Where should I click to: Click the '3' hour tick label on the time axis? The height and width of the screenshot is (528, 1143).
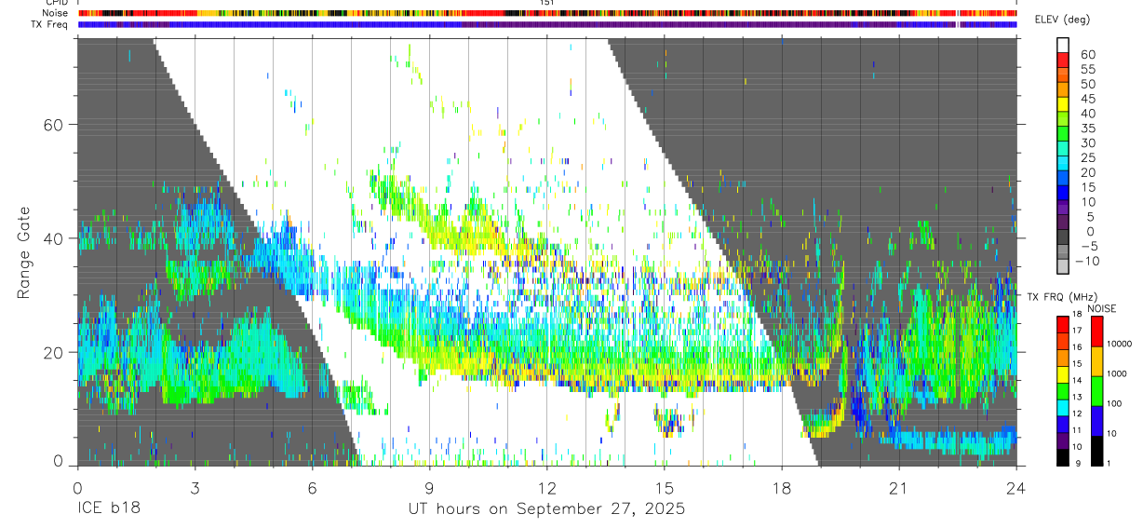(x=195, y=487)
